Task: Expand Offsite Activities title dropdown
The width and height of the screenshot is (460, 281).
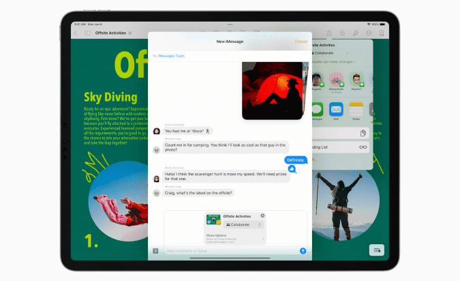Action: 129,33
